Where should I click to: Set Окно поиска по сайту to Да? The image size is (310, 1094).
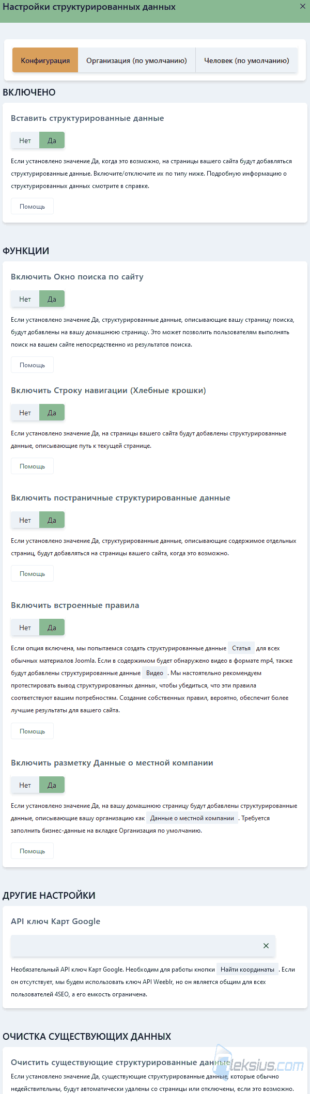[52, 299]
